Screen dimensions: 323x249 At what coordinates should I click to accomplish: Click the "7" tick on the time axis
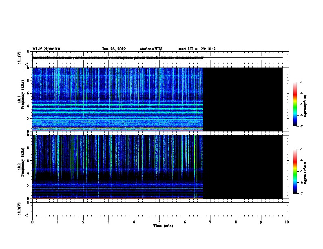click(210, 222)
